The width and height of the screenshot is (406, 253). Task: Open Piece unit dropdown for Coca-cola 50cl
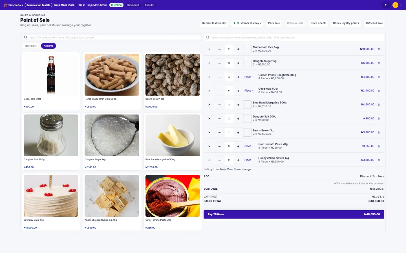pos(248,91)
